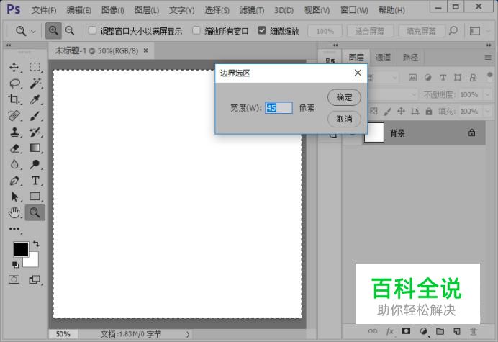The height and width of the screenshot is (342, 498).
Task: Select the Move tool
Action: pos(14,68)
